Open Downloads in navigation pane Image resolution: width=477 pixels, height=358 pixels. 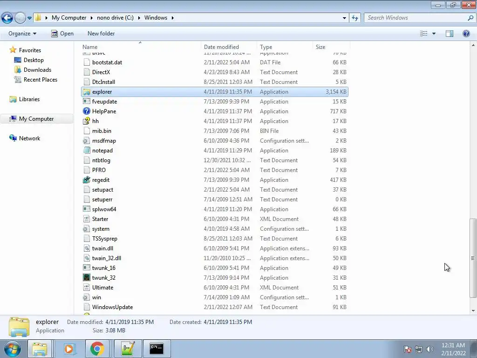coord(37,70)
